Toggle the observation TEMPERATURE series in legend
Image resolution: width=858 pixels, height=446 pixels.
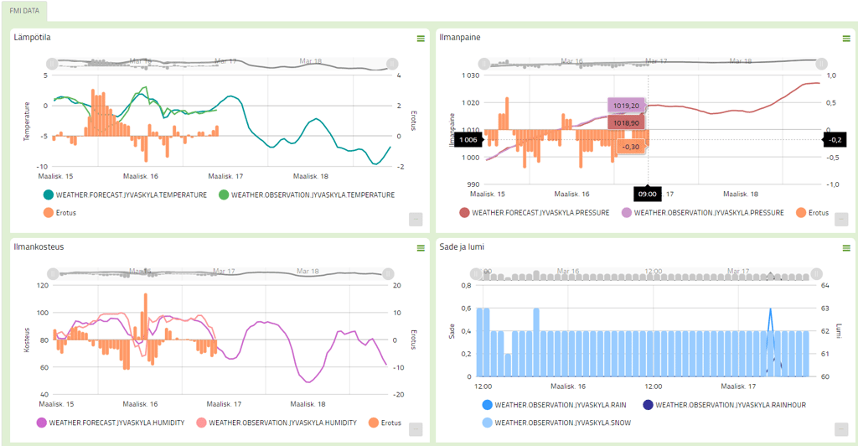(x=307, y=194)
